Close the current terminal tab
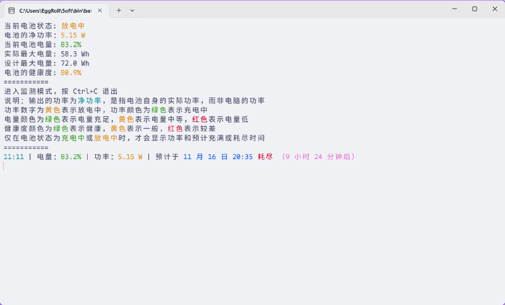Image resolution: width=505 pixels, height=305 pixels. 99,11
